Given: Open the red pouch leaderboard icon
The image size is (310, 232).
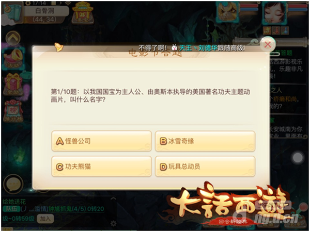Looking at the screenshot, I should coord(13,111).
